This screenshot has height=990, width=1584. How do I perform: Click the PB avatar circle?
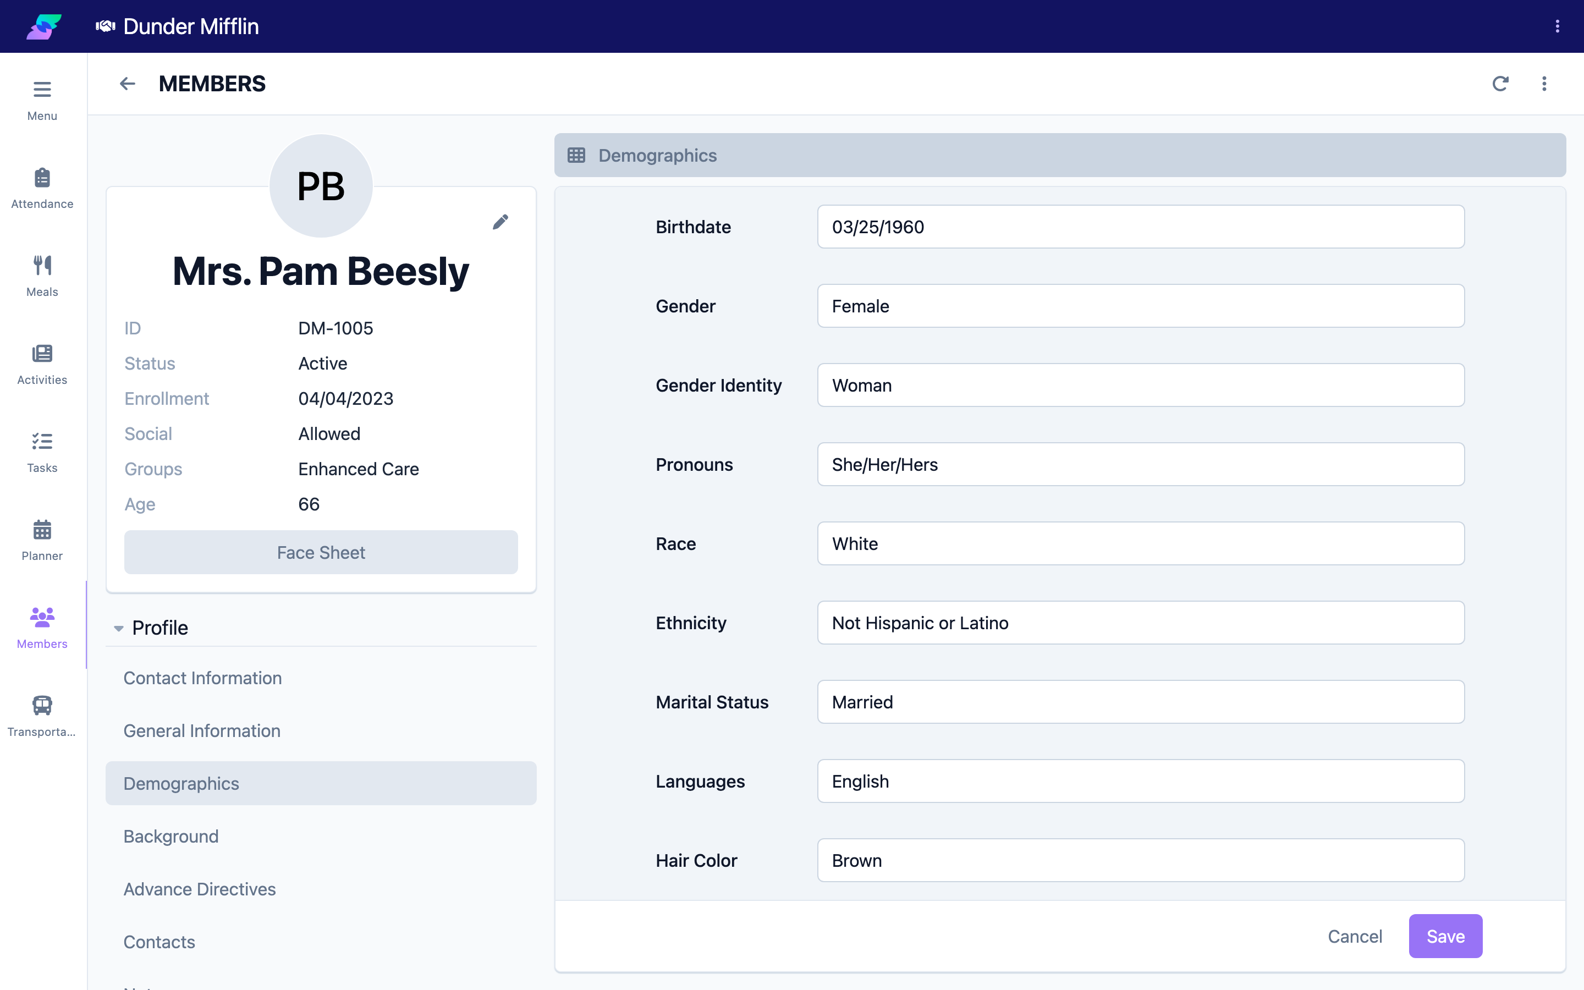(321, 186)
